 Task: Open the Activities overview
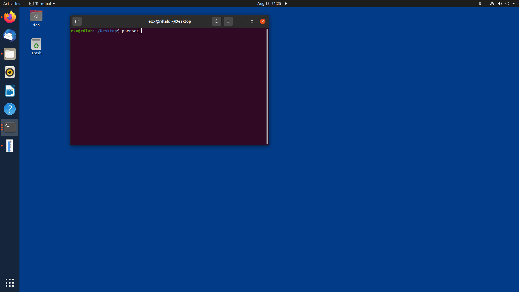tap(12, 4)
